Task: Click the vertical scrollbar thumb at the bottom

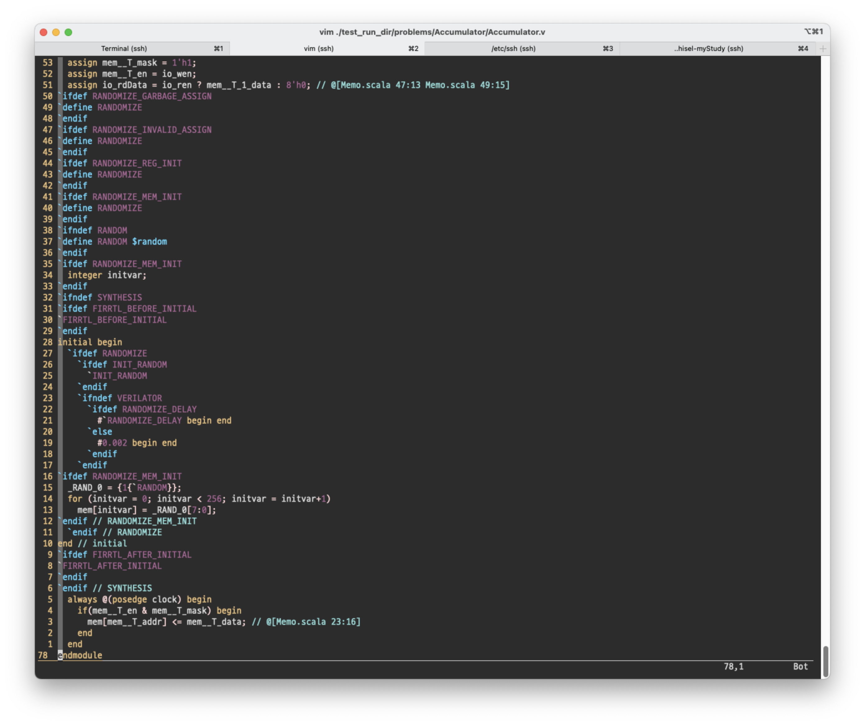Action: (x=825, y=662)
